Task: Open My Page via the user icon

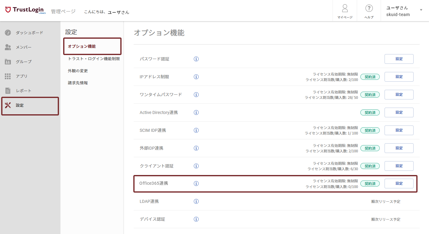Action: 345,8
